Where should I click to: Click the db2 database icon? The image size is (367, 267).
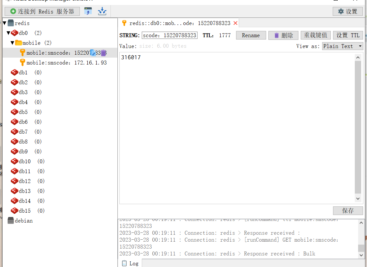(15, 82)
